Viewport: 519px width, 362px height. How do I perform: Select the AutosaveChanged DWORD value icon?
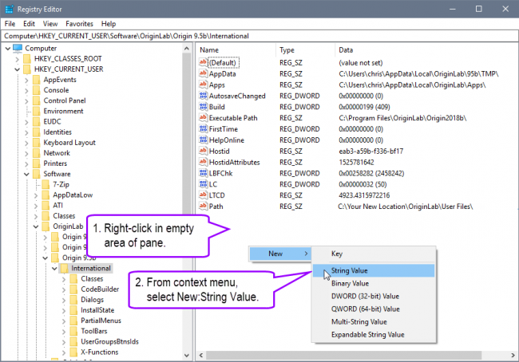[203, 96]
